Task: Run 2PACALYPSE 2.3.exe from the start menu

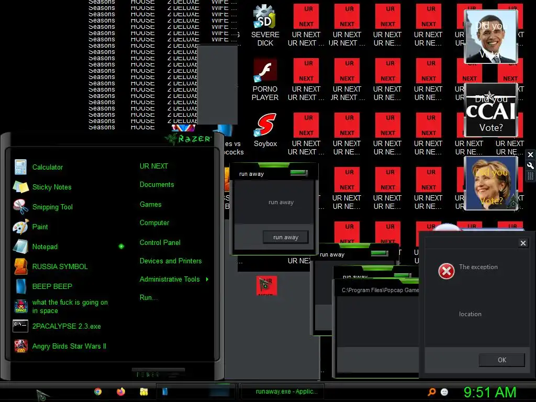Action: (x=66, y=326)
